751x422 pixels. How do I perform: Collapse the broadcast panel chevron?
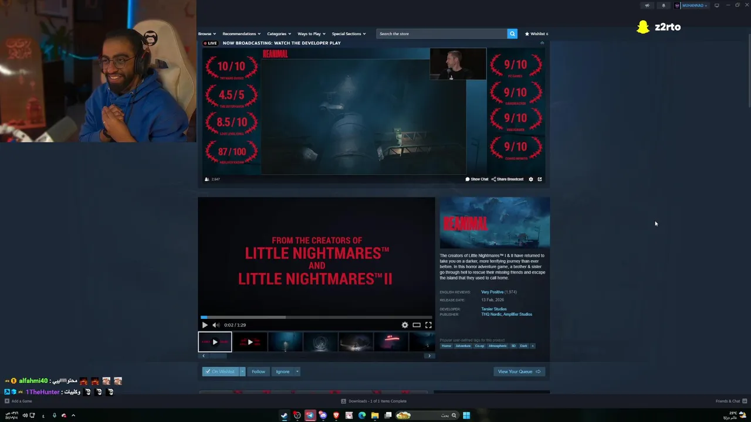542,43
